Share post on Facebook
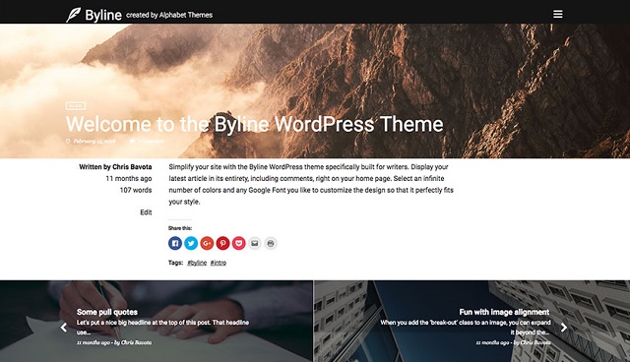This screenshot has height=362, width=630. click(x=175, y=243)
